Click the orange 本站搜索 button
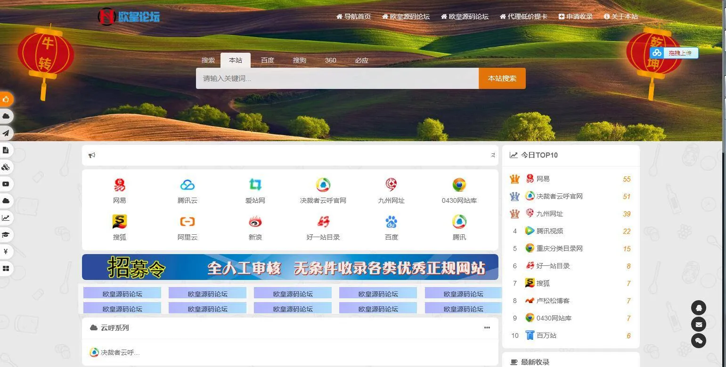The width and height of the screenshot is (726, 367). click(x=502, y=79)
